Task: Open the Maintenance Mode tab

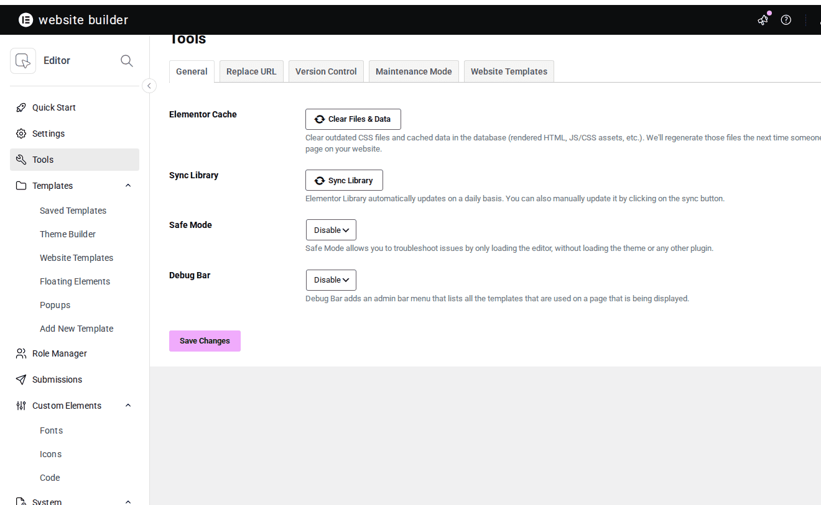Action: click(414, 71)
